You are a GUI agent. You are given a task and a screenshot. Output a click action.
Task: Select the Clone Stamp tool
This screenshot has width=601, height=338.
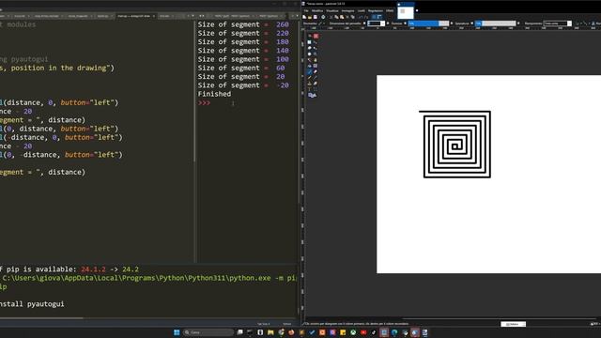pyautogui.click(x=309, y=84)
